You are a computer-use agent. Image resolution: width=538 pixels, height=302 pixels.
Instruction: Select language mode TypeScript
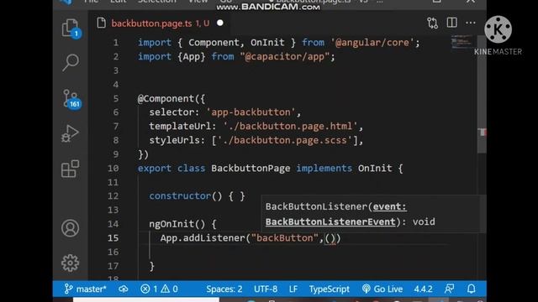coord(329,289)
